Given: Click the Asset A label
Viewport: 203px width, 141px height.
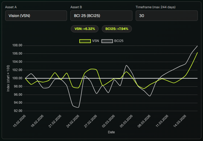Looking at the screenshot, I should 11,7.
